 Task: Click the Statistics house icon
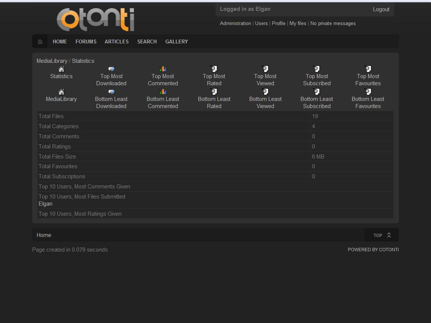pyautogui.click(x=61, y=69)
